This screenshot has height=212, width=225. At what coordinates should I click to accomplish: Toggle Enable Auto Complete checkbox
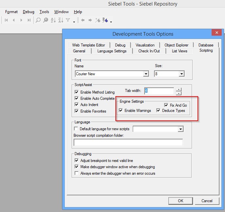pos(77,98)
